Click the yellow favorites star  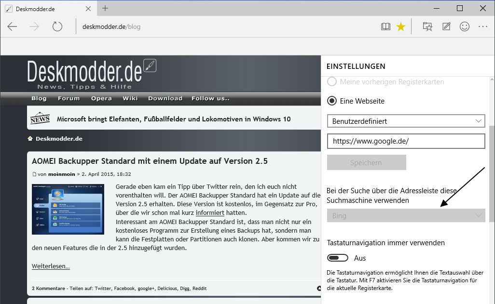coord(401,27)
